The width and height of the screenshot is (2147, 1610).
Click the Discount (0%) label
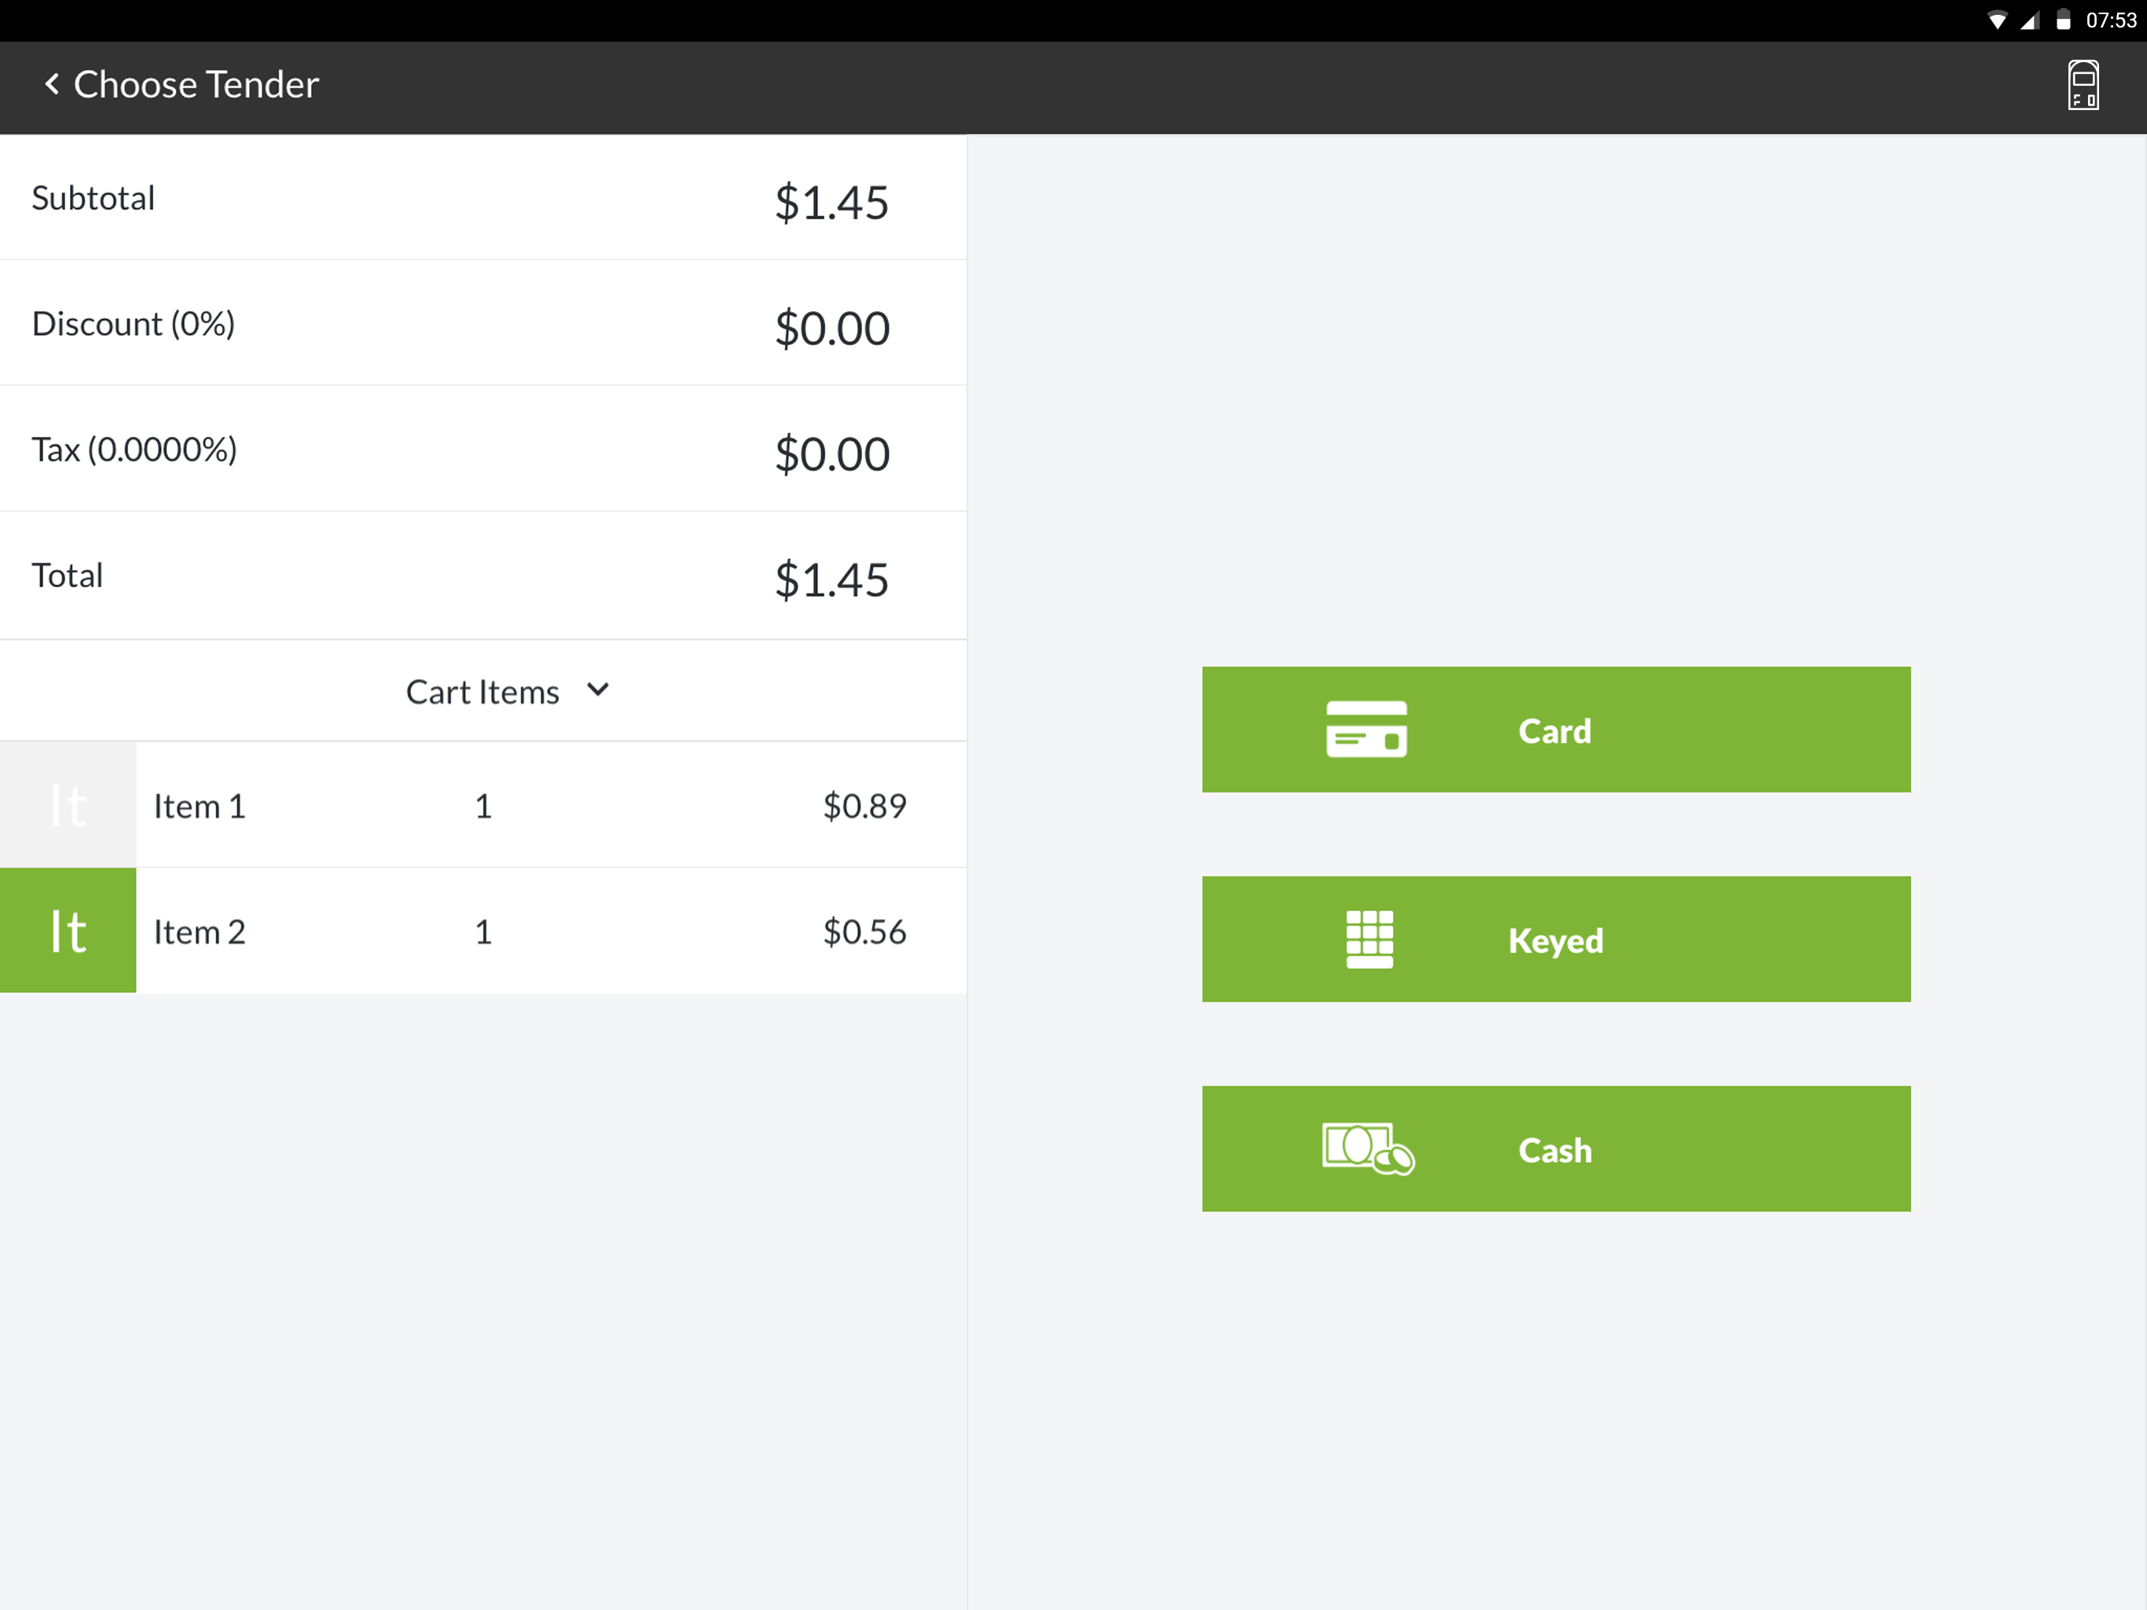[x=134, y=325]
